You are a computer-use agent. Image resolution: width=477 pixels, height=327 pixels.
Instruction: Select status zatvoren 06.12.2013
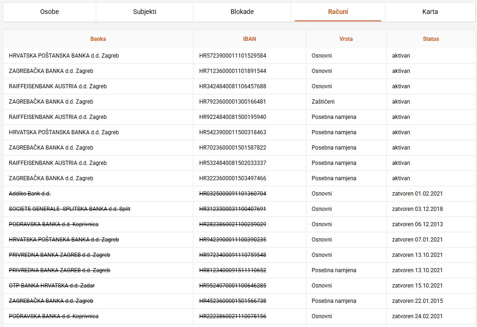[417, 224]
